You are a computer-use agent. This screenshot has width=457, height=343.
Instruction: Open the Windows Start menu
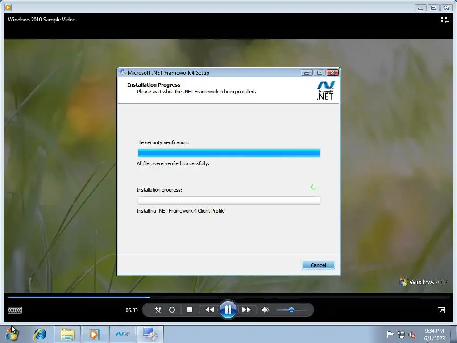point(12,334)
